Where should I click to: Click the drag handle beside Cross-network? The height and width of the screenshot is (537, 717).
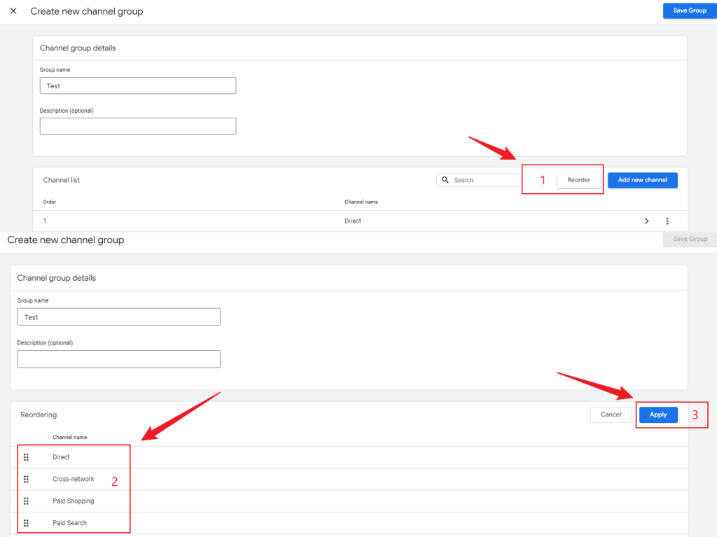pyautogui.click(x=26, y=479)
